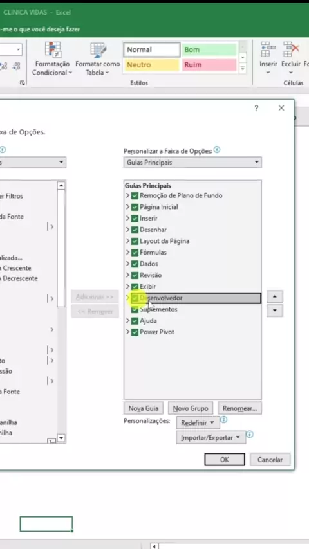The image size is (309, 549).
Task: Click the dialog help question mark
Action: pos(256,108)
